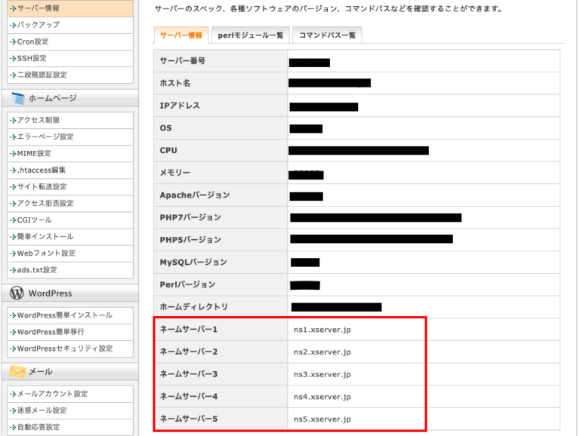Click the メール envelope icon
The width and height of the screenshot is (580, 436).
[x=17, y=372]
